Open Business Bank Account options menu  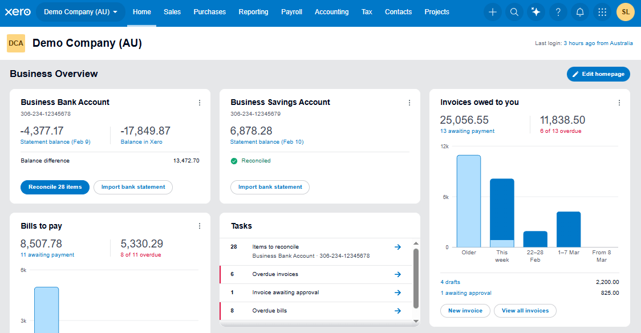(x=200, y=103)
